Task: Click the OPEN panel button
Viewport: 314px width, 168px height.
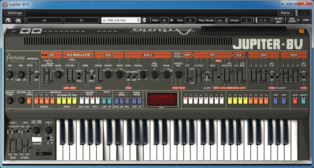Action: (x=306, y=20)
